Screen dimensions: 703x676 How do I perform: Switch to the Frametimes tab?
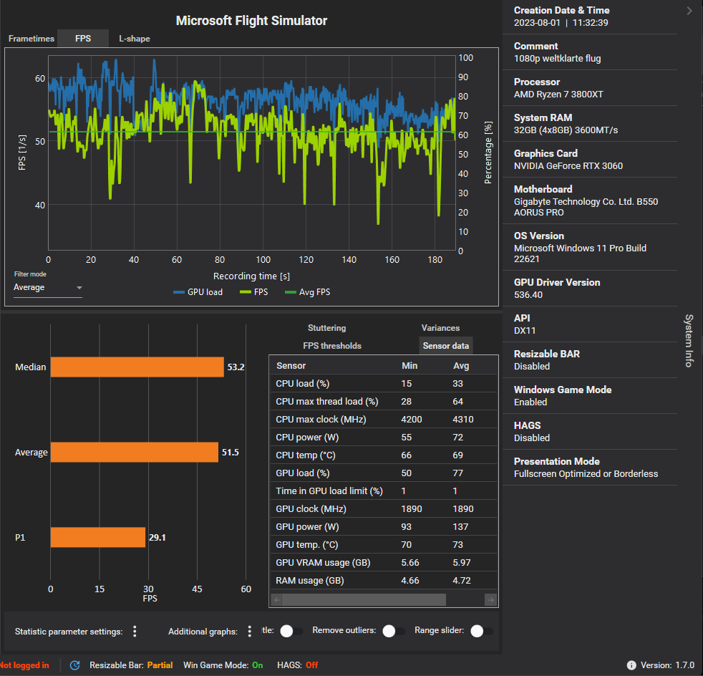[x=31, y=39]
